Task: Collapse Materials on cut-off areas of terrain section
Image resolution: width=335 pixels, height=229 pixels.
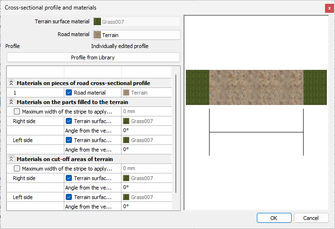Action: [11, 159]
